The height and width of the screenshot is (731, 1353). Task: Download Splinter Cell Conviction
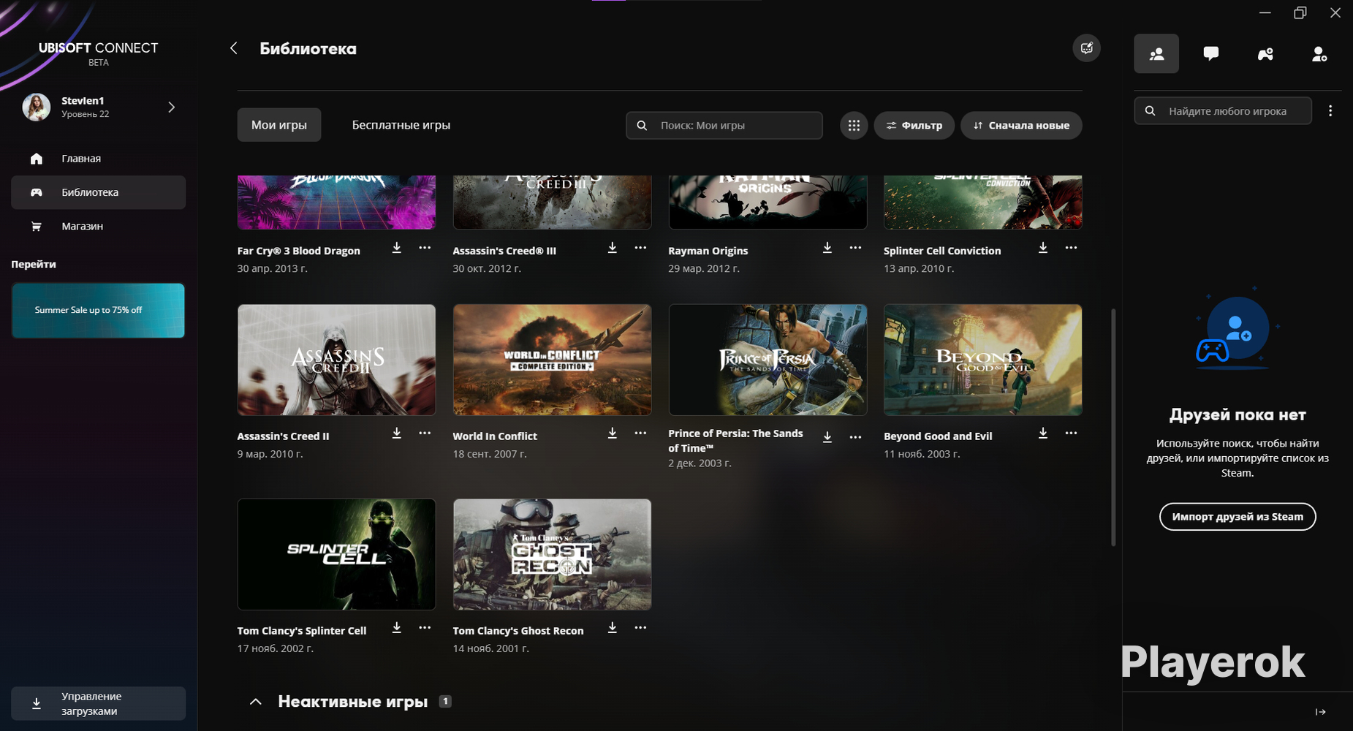(x=1043, y=248)
